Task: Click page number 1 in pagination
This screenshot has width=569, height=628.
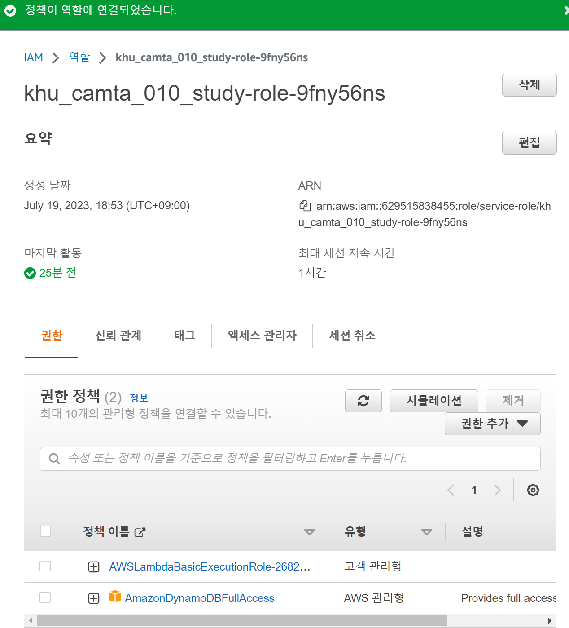Action: [x=474, y=490]
